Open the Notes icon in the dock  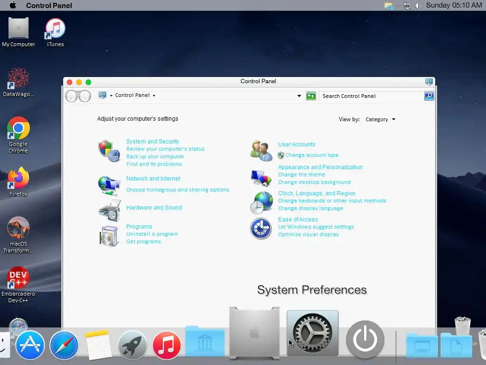98,345
